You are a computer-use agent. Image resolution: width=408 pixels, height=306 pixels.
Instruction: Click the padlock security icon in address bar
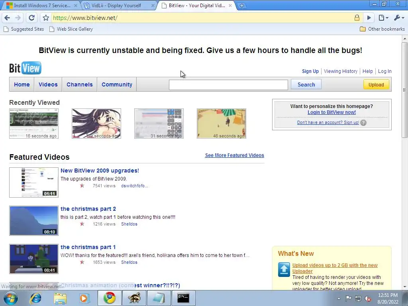click(x=357, y=18)
